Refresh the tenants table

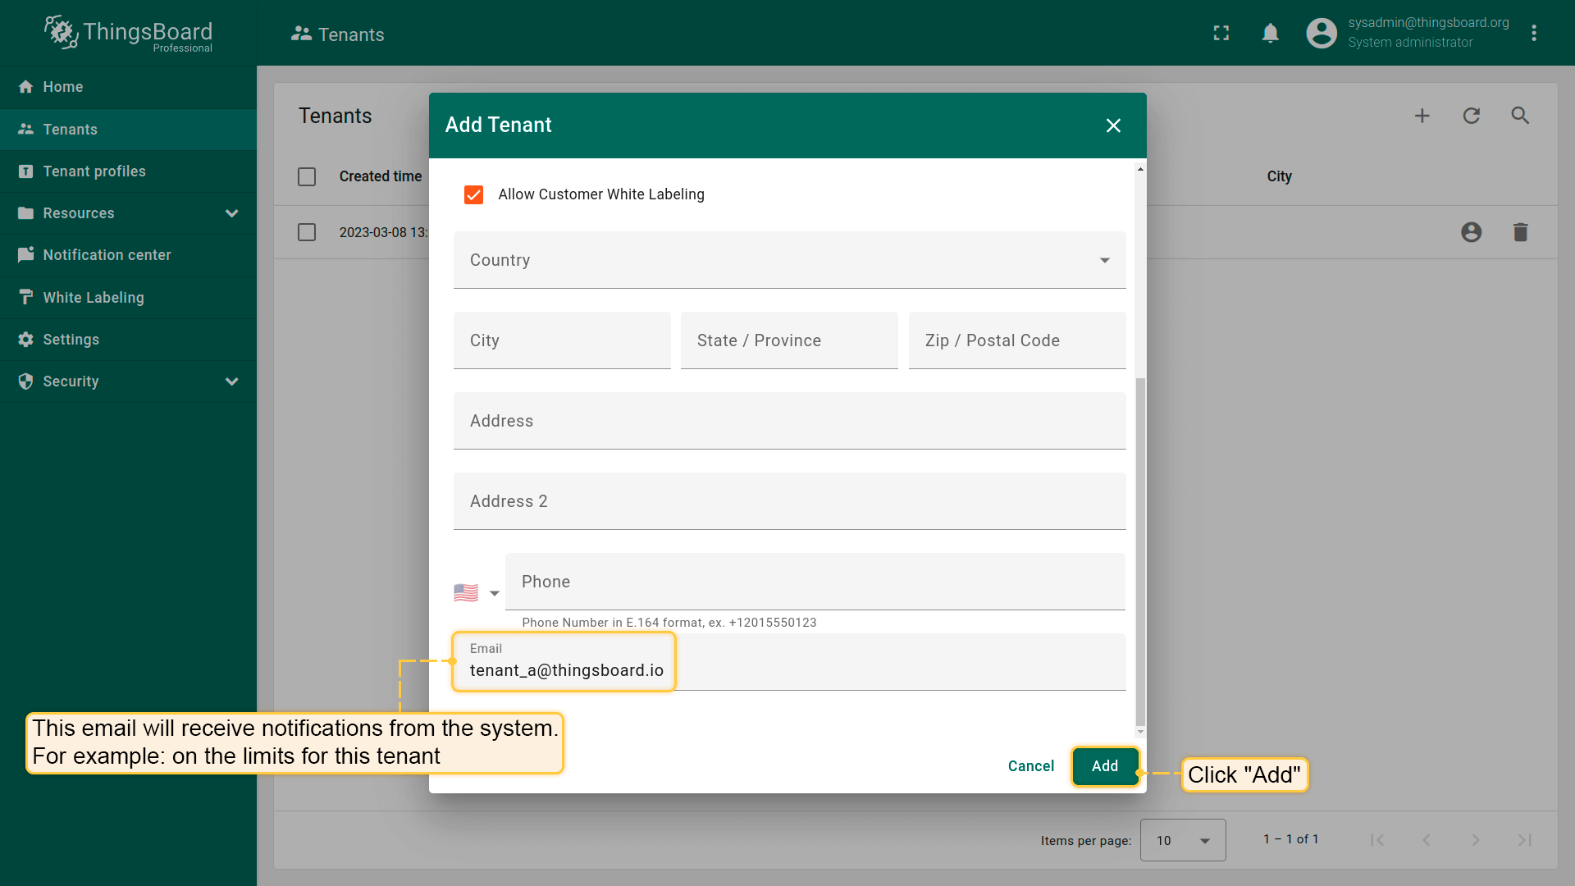1471,116
